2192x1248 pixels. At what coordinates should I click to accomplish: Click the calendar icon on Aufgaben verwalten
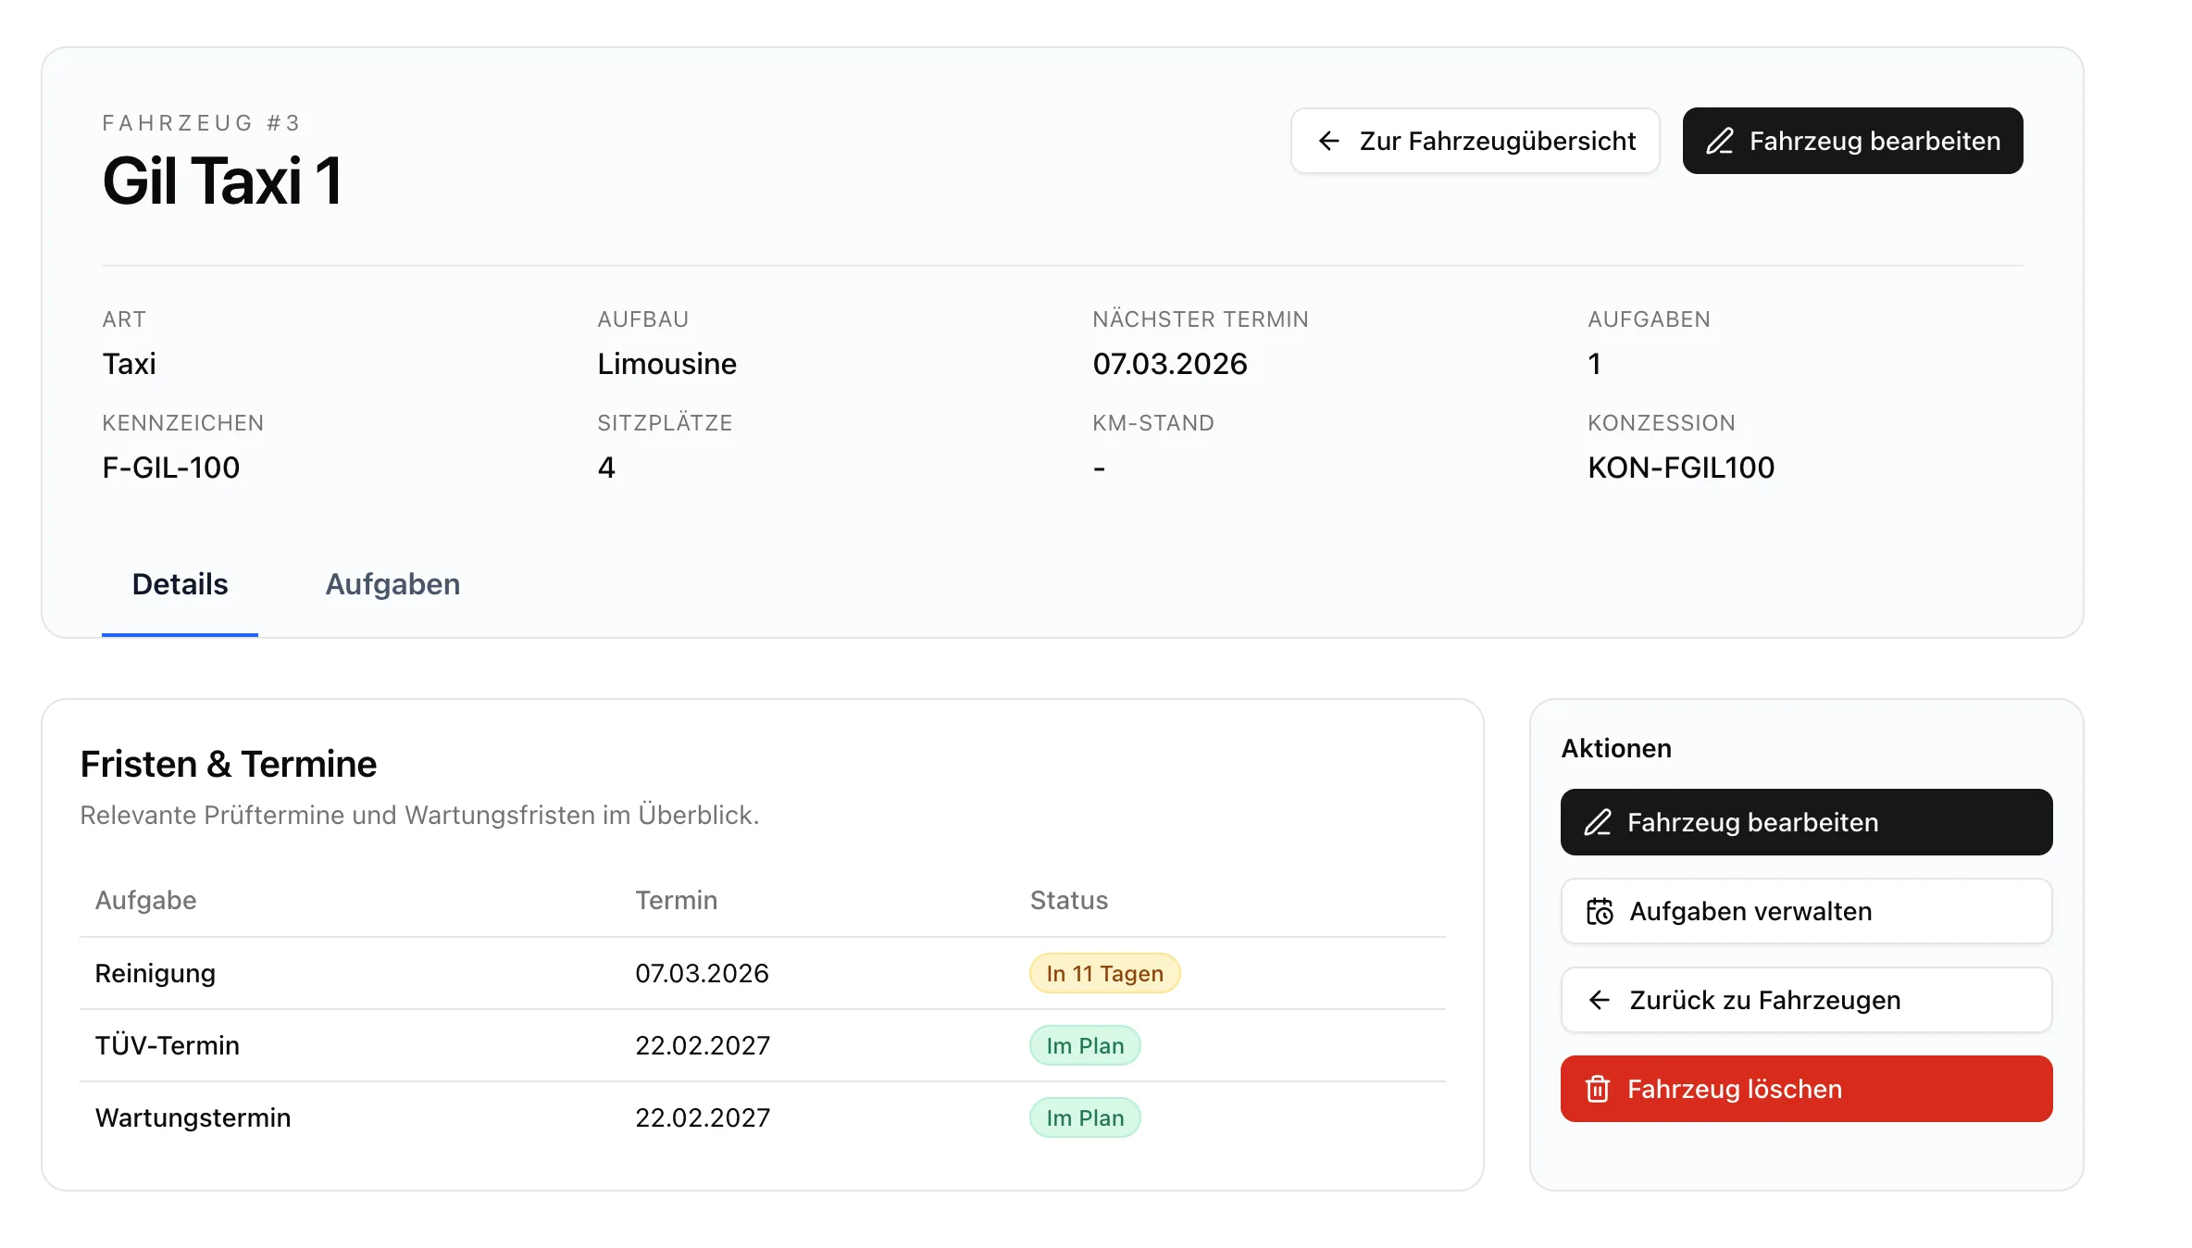pos(1600,911)
